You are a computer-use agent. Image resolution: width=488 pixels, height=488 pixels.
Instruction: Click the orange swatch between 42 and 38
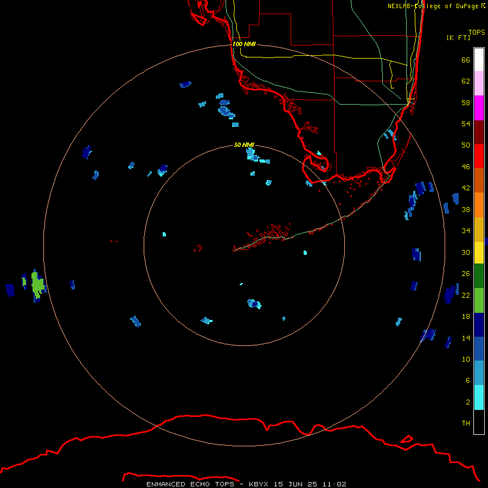click(479, 204)
